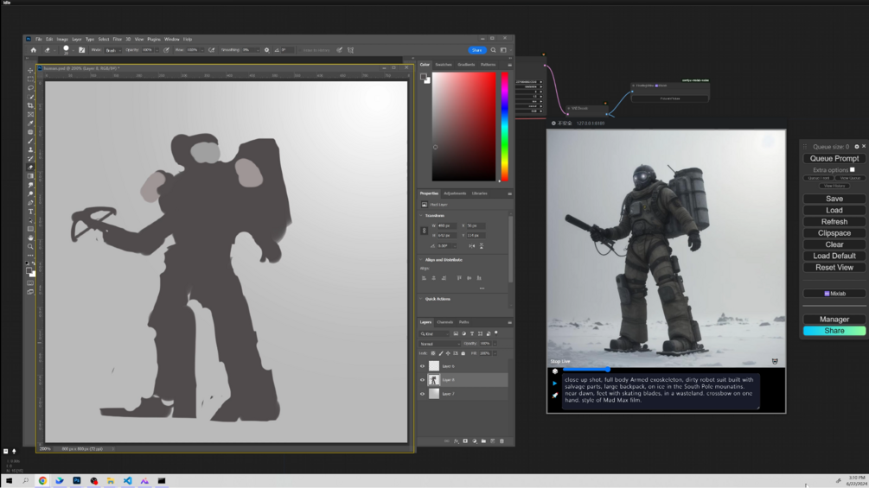Switch to the Channels tab
Image resolution: width=869 pixels, height=488 pixels.
[x=444, y=322]
